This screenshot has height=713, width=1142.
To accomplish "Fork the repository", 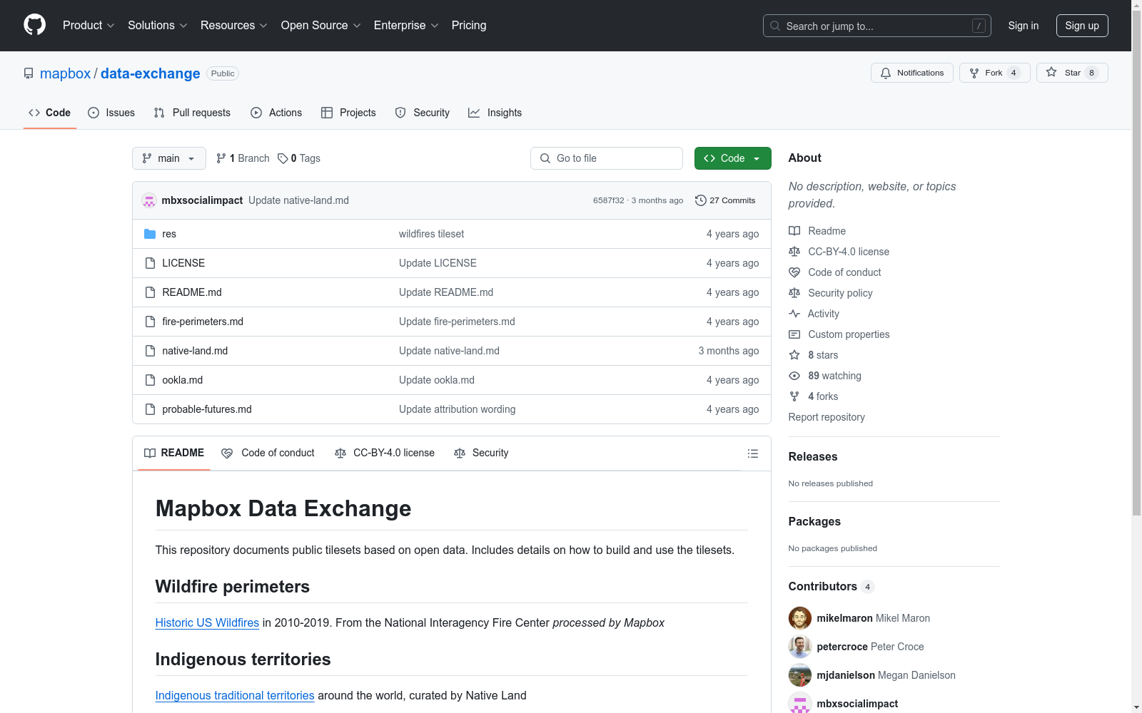I will [x=995, y=73].
